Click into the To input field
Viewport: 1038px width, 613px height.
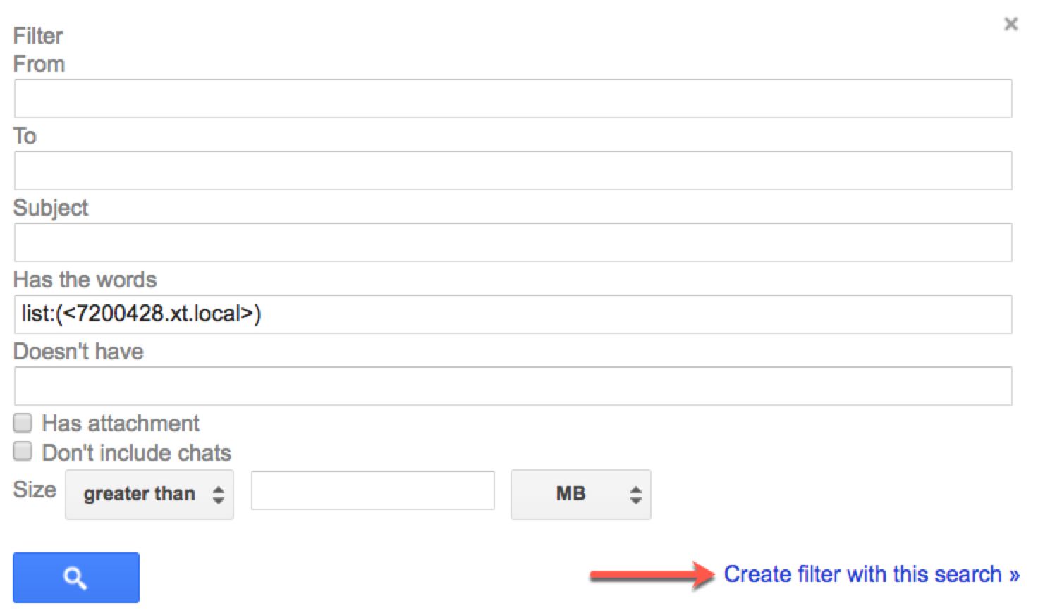coord(513,171)
